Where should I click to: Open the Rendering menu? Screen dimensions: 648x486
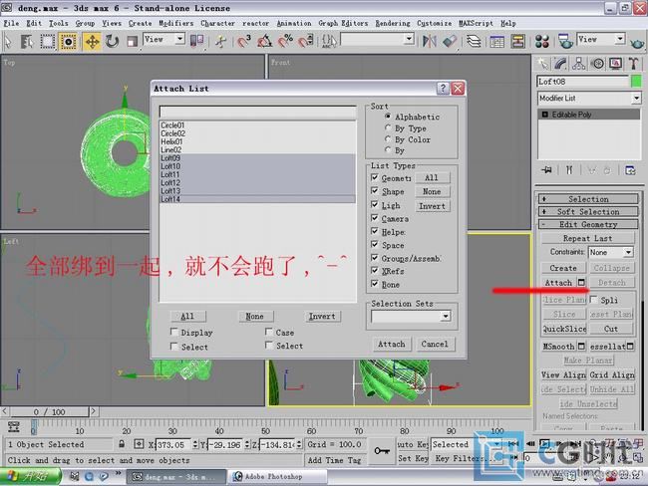tap(393, 24)
